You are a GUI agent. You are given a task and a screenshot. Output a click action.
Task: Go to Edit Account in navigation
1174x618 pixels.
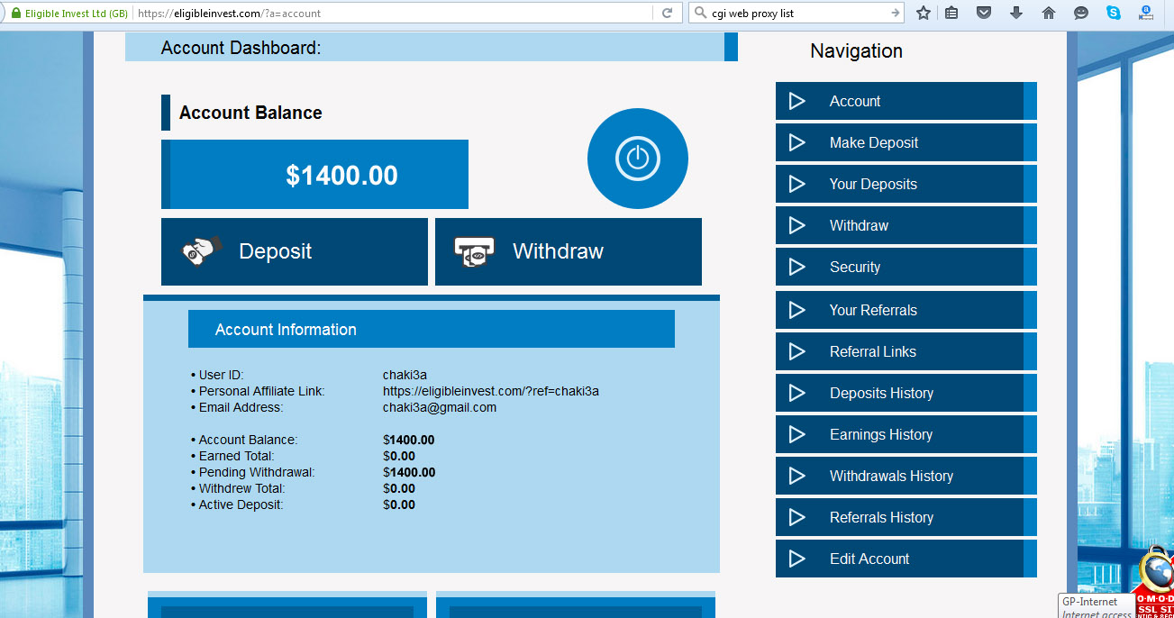869,559
